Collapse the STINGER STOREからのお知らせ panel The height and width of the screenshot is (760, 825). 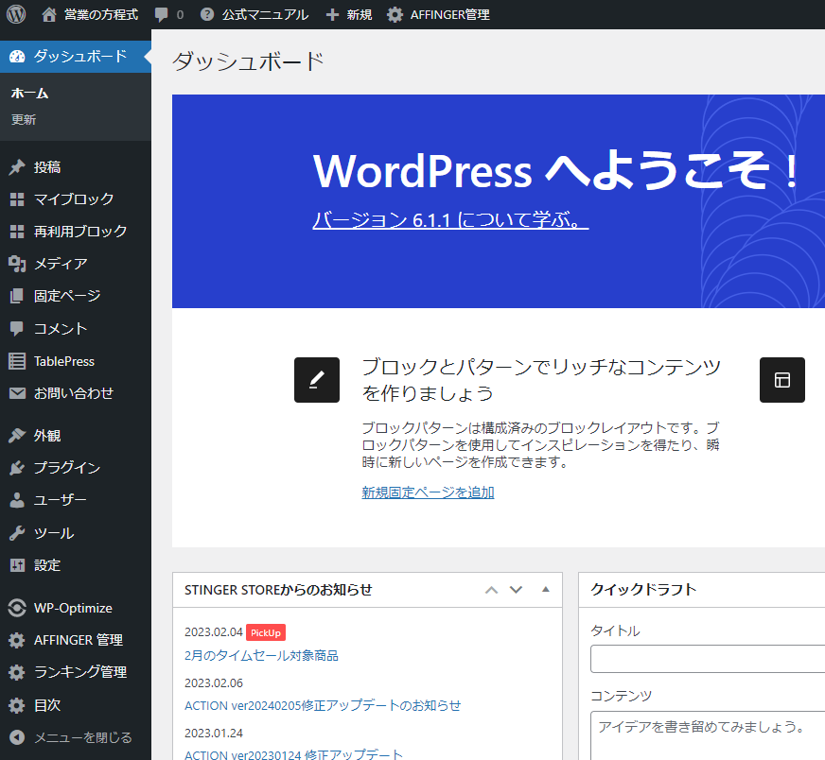546,589
